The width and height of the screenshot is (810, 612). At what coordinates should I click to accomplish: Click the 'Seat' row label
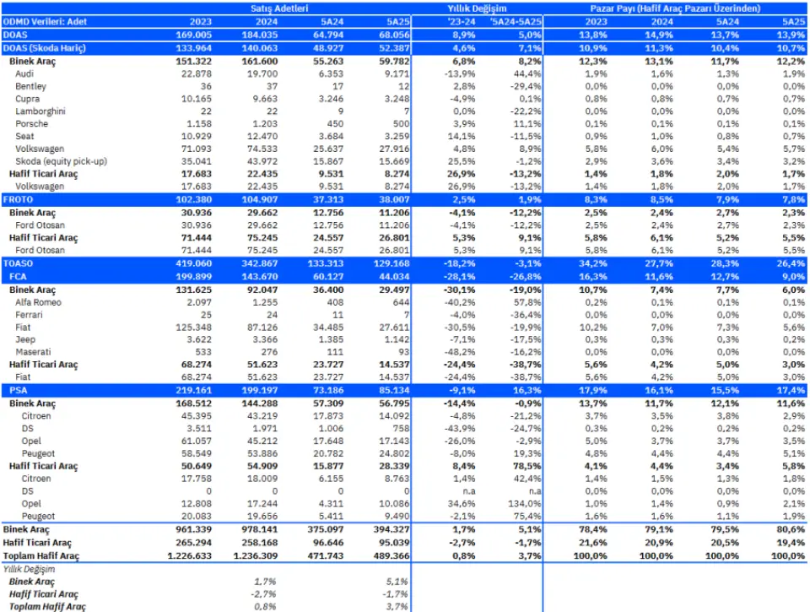pyautogui.click(x=24, y=136)
